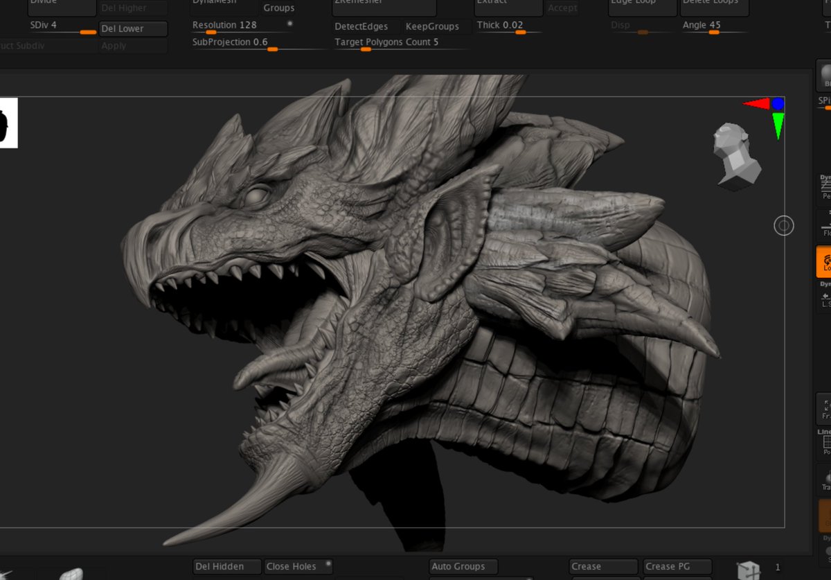Click the Delete Loops button
This screenshot has width=831, height=580.
pos(715,8)
